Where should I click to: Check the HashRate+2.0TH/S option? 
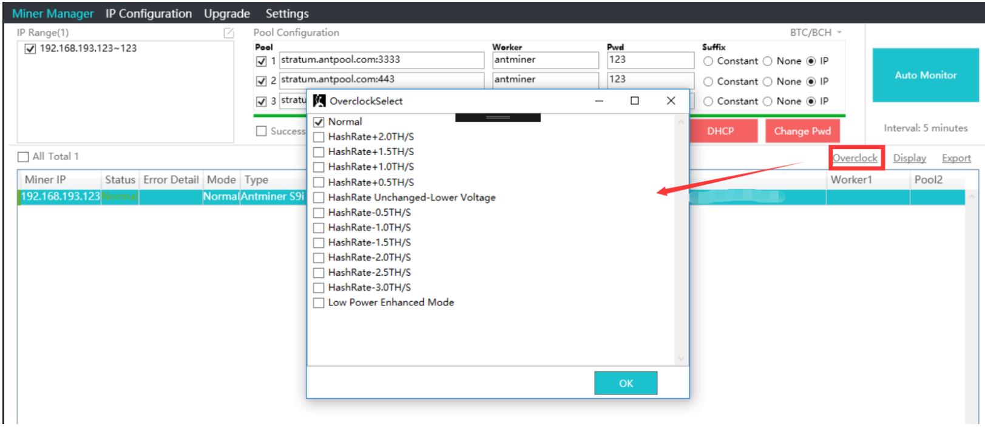(x=319, y=137)
